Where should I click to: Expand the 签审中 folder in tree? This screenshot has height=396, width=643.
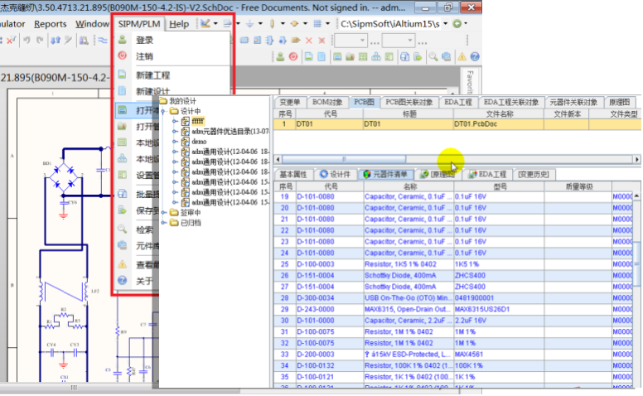[165, 212]
